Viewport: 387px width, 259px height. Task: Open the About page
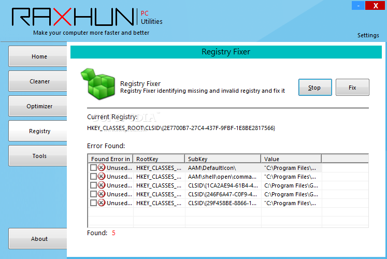[x=38, y=238]
